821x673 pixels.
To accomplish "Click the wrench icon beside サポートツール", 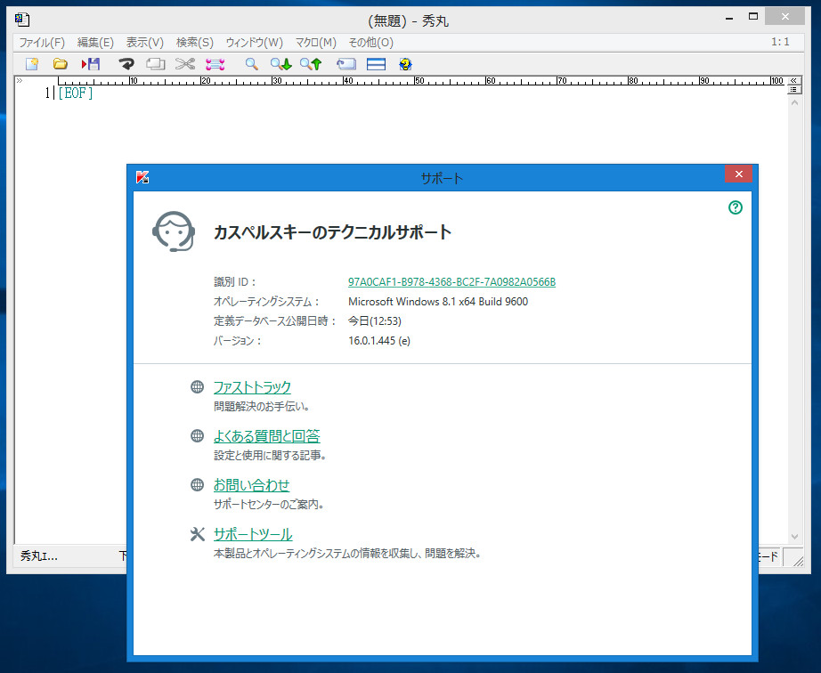I will (197, 534).
